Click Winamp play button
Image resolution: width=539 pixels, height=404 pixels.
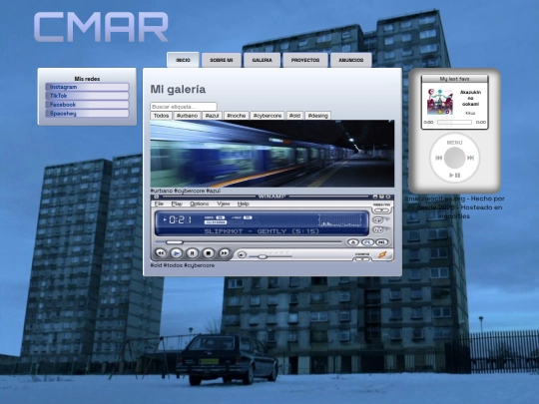pos(177,253)
